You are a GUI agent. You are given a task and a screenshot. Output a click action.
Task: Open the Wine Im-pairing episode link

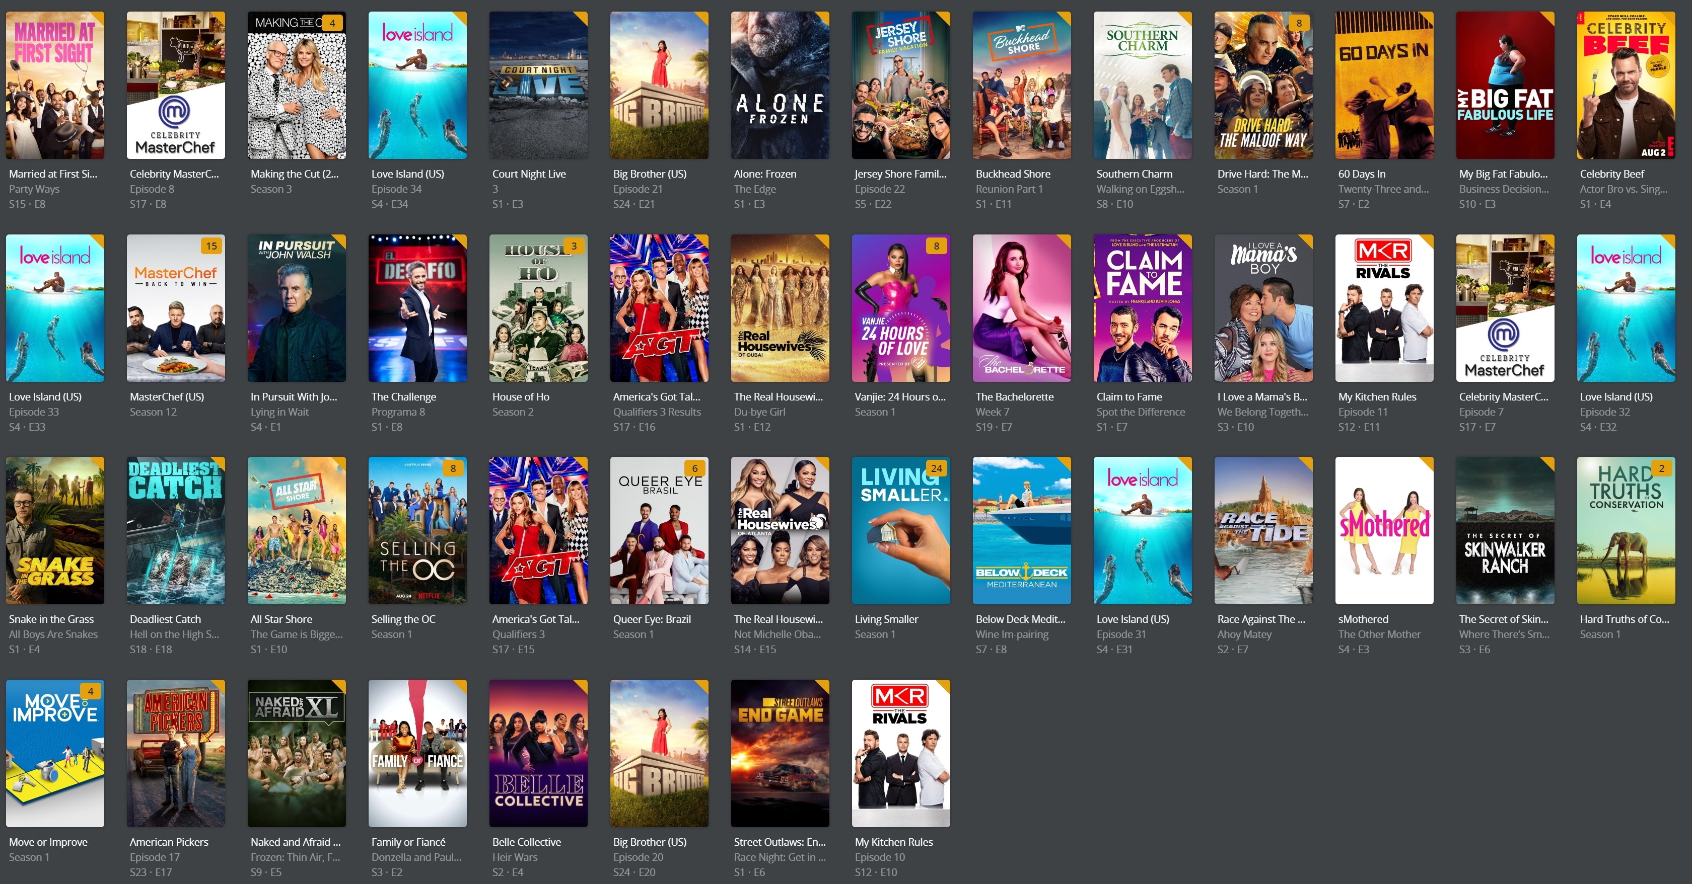[1012, 634]
